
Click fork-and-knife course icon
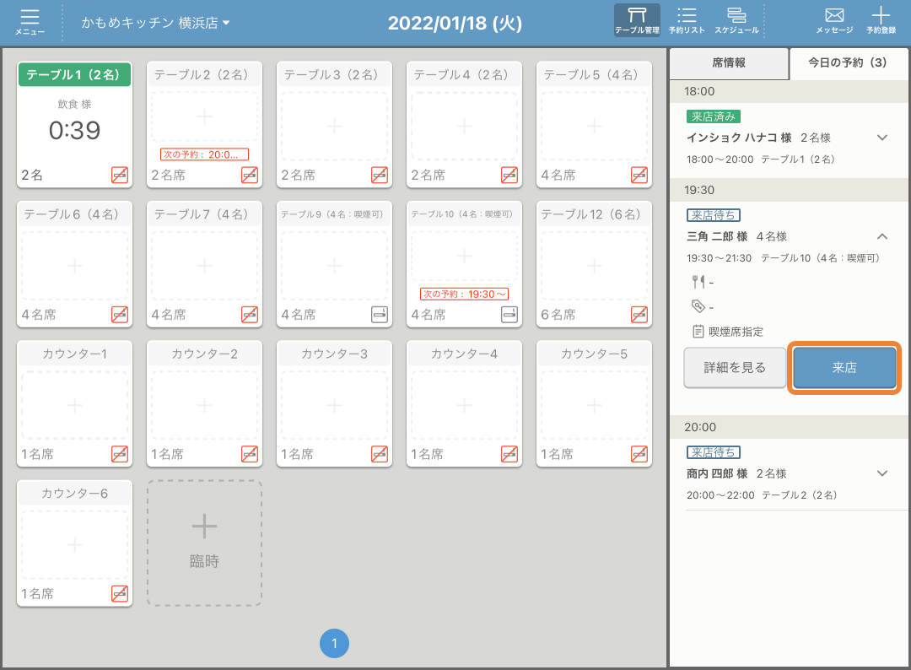pos(698,282)
